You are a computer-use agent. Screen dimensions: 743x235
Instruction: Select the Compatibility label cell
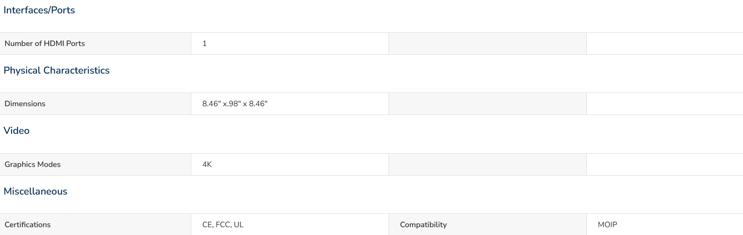coord(488,224)
